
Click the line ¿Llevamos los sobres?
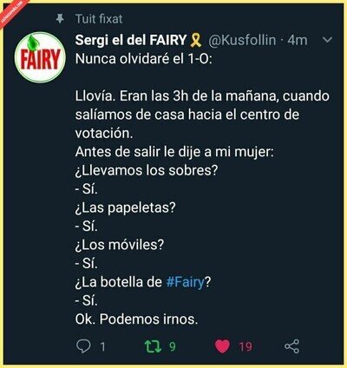tap(146, 170)
